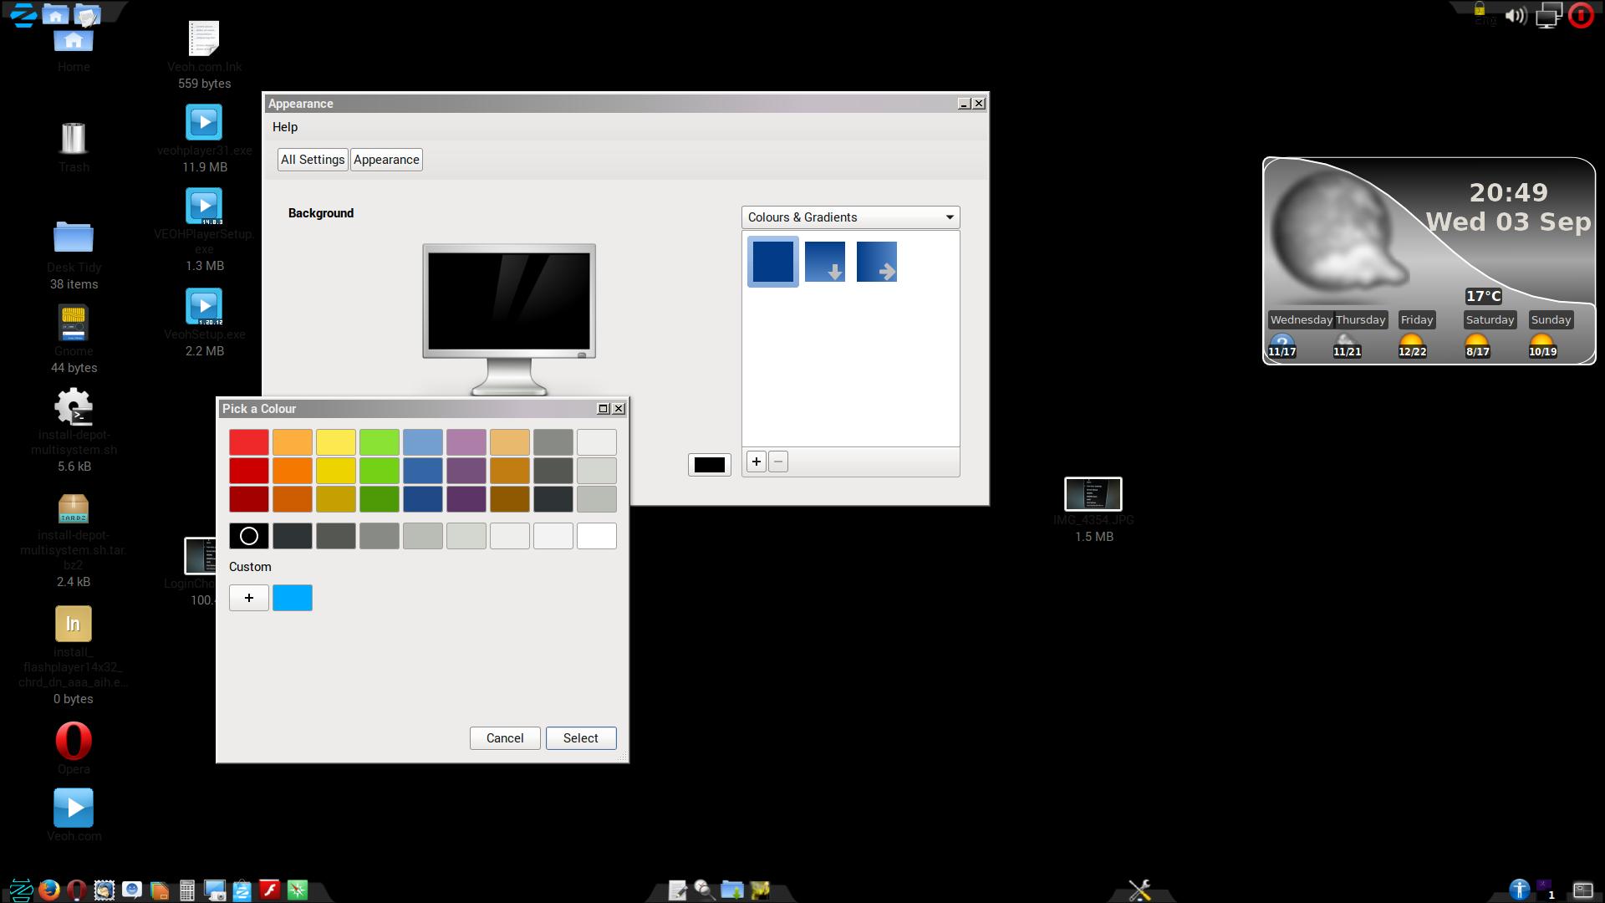Click the weather widget Friday forecast
Viewport: 1605px width, 903px height.
pyautogui.click(x=1414, y=336)
